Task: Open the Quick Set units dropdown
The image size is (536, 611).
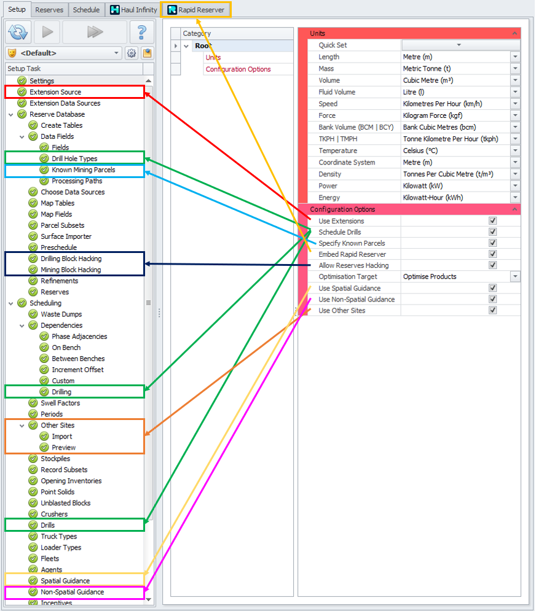Action: (460, 45)
